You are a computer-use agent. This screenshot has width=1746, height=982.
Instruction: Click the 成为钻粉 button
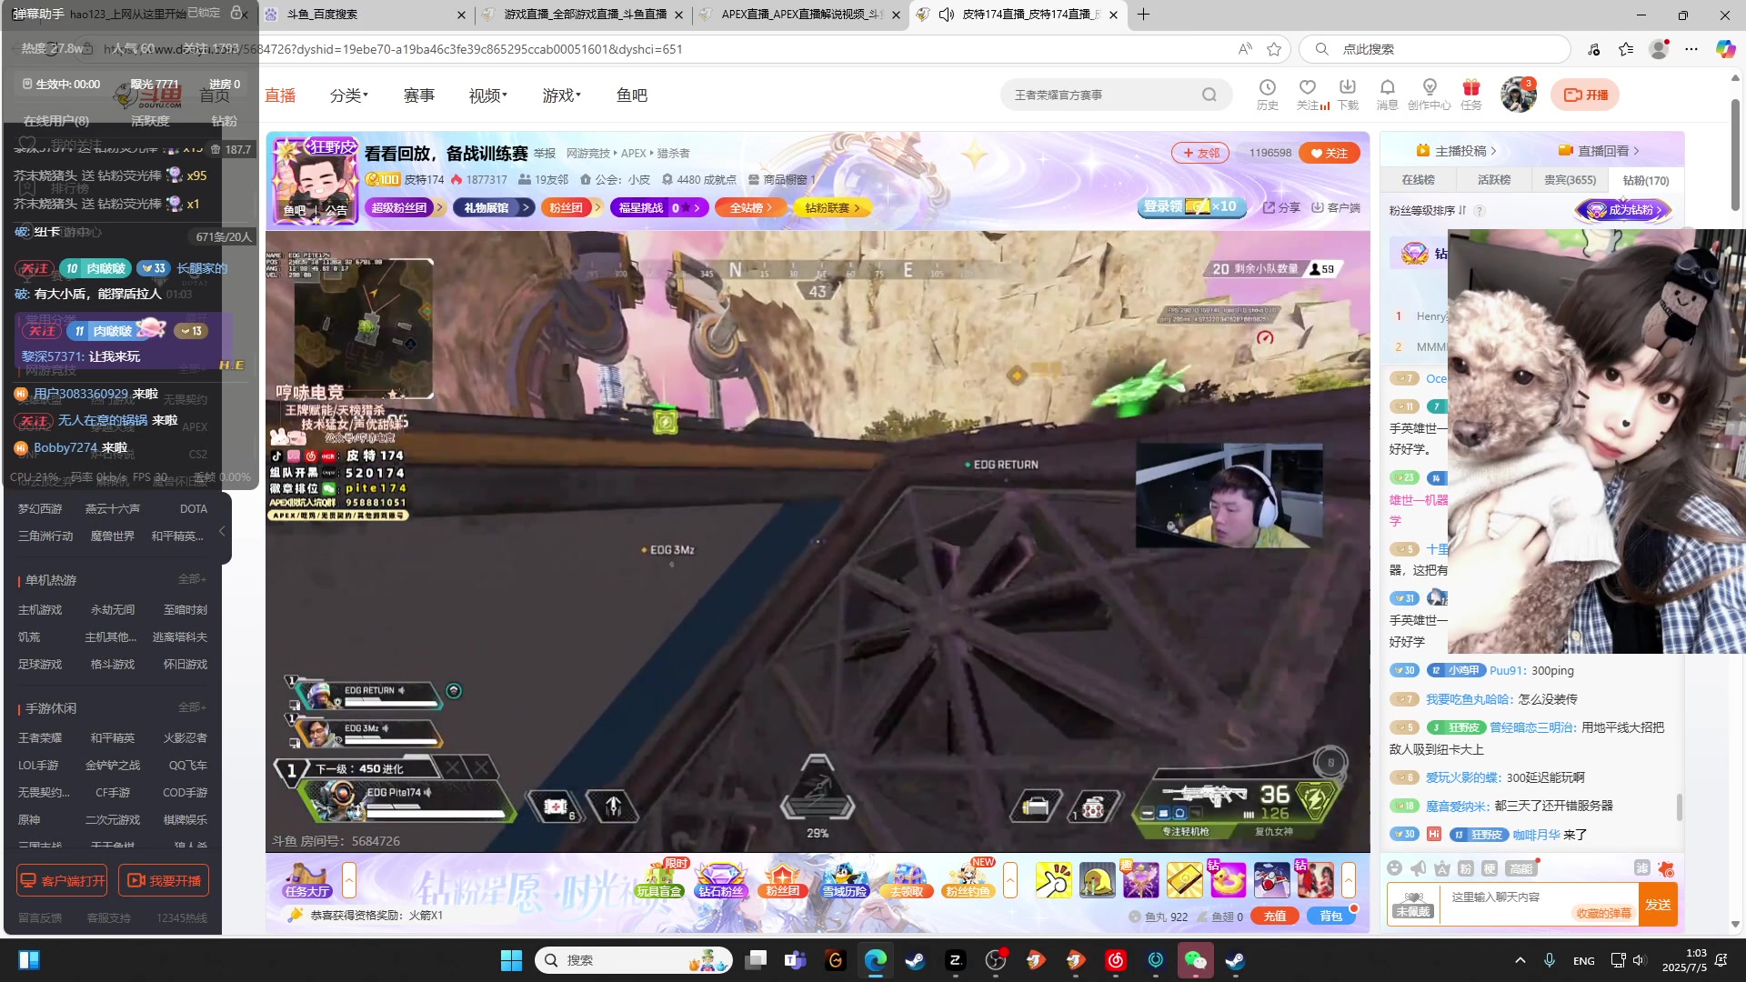(1623, 210)
